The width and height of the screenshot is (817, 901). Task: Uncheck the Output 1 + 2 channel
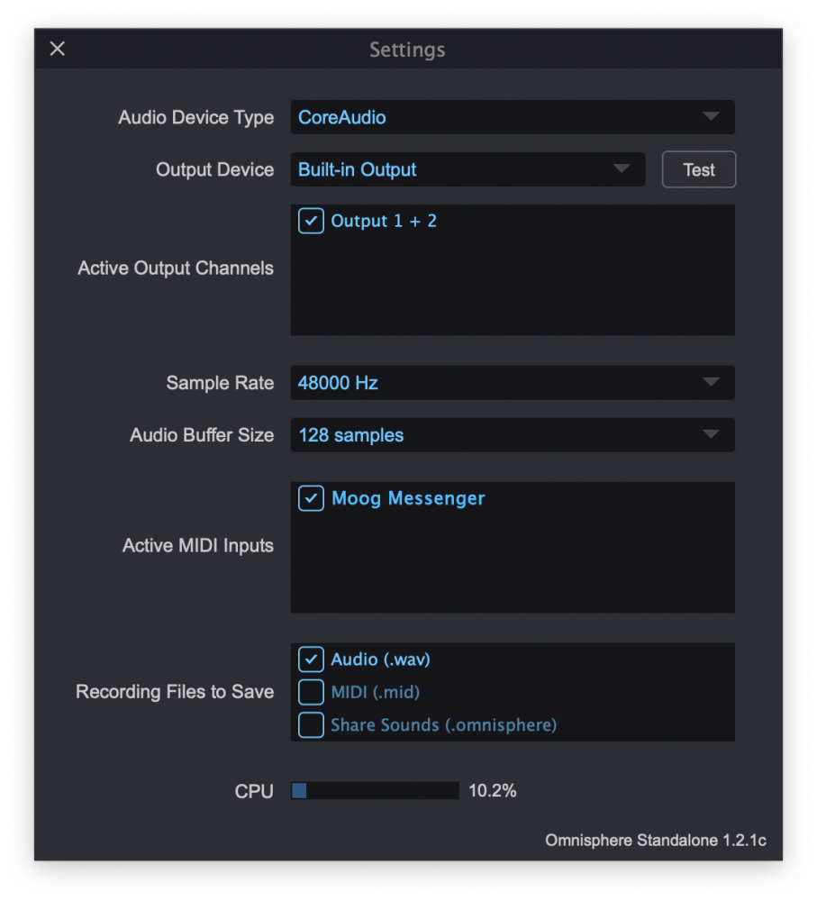tap(311, 221)
